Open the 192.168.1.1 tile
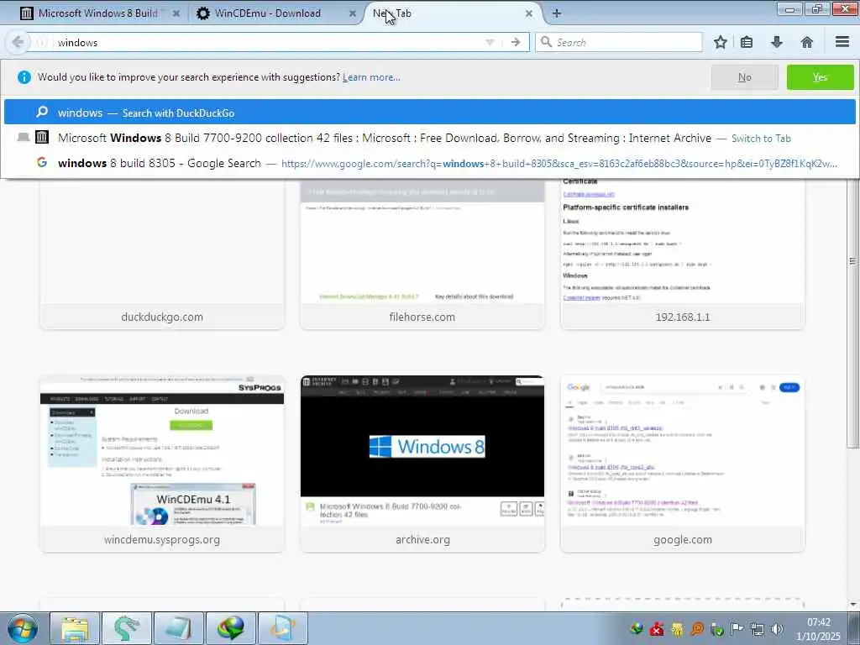 (682, 255)
